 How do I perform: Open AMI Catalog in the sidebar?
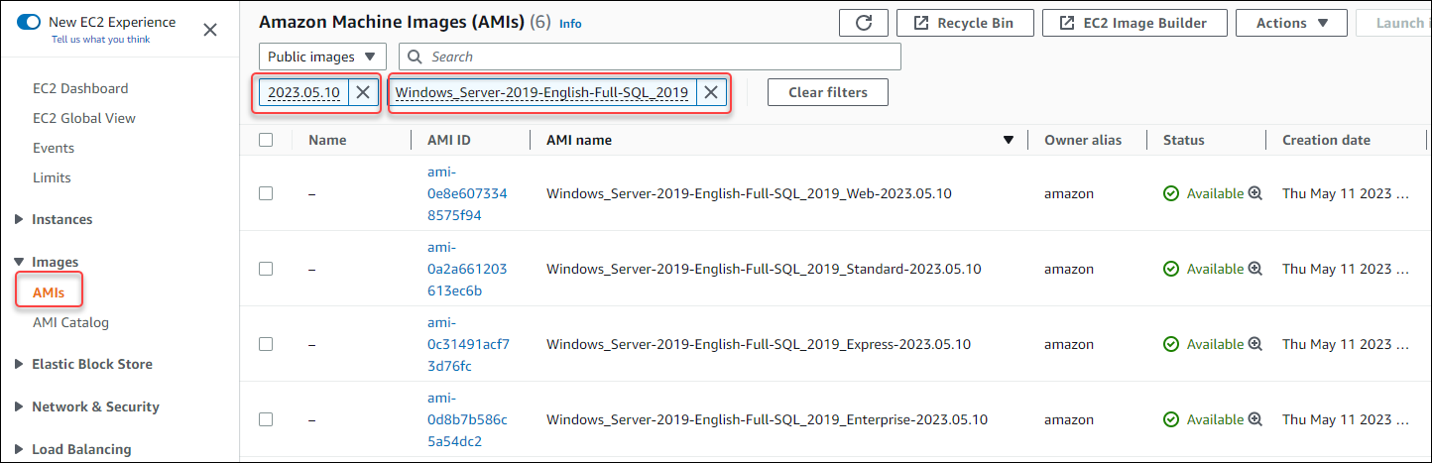tap(70, 322)
